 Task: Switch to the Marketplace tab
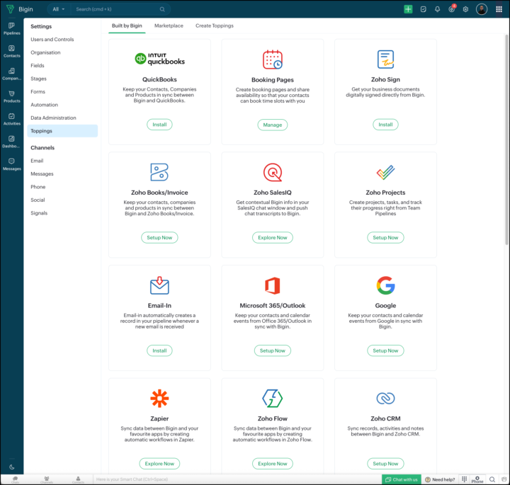coord(169,25)
